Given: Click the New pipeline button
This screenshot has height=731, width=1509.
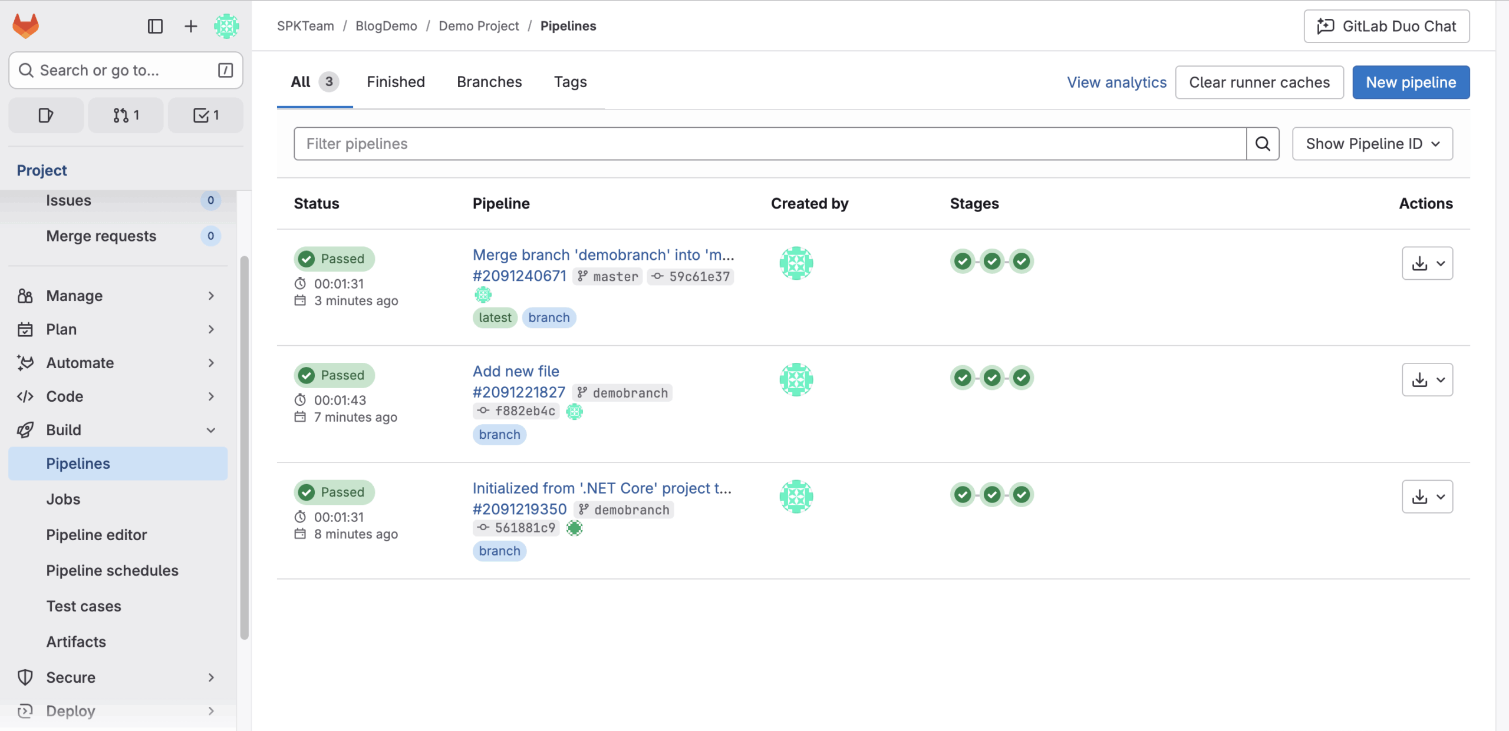Looking at the screenshot, I should point(1411,82).
